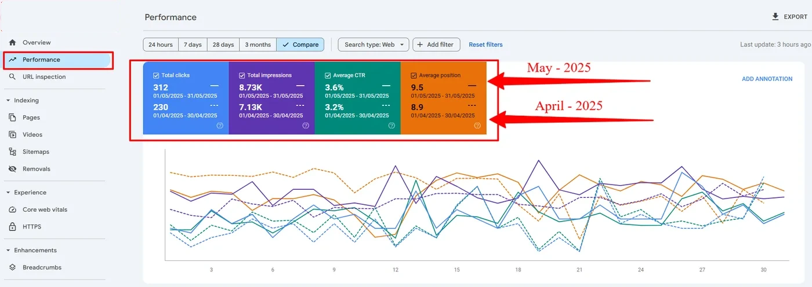812x287 pixels.
Task: Click the Add filter button
Action: [x=437, y=45]
